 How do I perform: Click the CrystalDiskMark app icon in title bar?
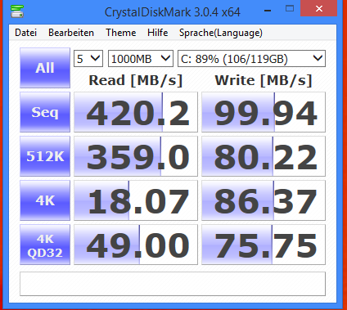click(x=17, y=11)
